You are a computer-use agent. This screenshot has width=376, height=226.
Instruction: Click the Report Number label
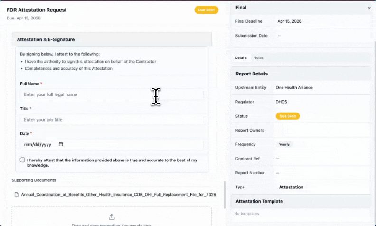(x=250, y=173)
